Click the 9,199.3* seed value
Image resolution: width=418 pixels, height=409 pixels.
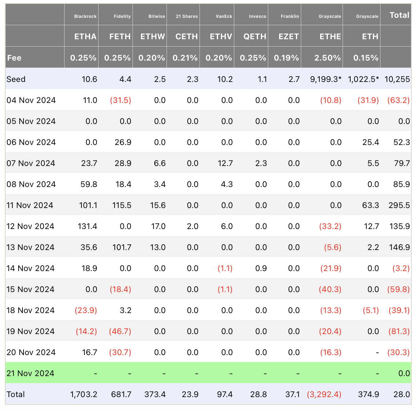pos(326,79)
